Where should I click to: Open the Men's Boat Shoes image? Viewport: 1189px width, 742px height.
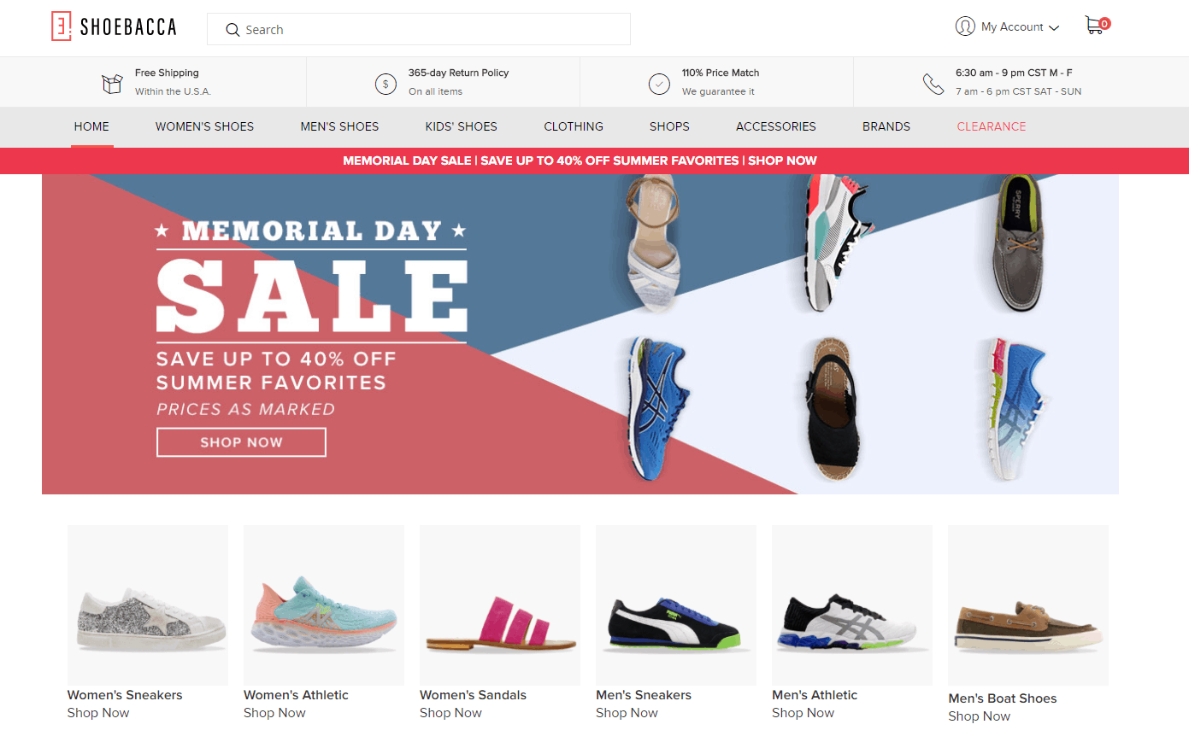click(x=1028, y=605)
